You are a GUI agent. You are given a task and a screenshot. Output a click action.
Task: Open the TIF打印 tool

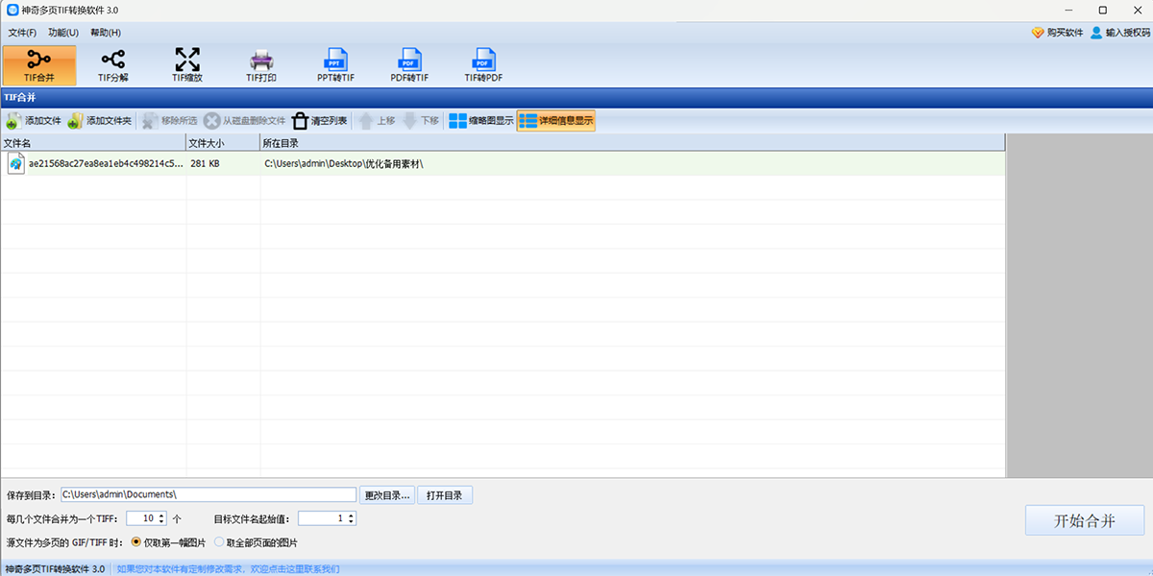click(261, 64)
